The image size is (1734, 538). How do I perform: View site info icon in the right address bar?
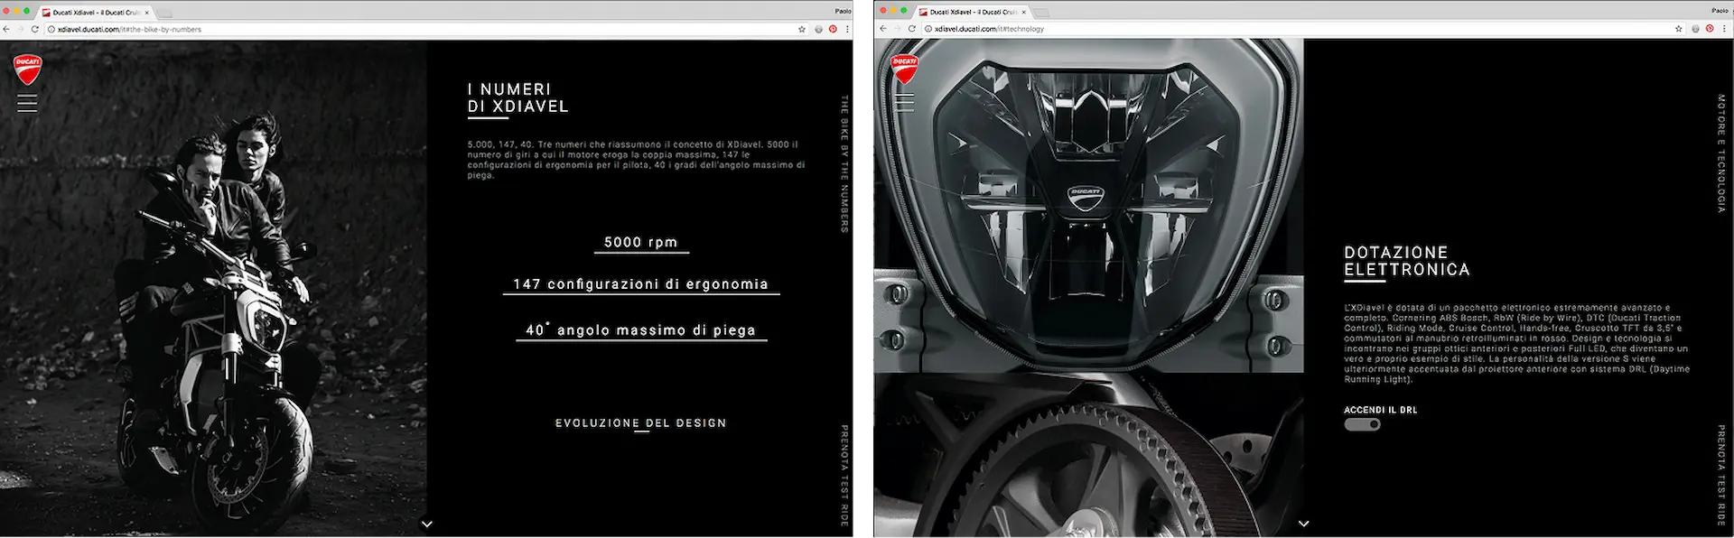928,29
